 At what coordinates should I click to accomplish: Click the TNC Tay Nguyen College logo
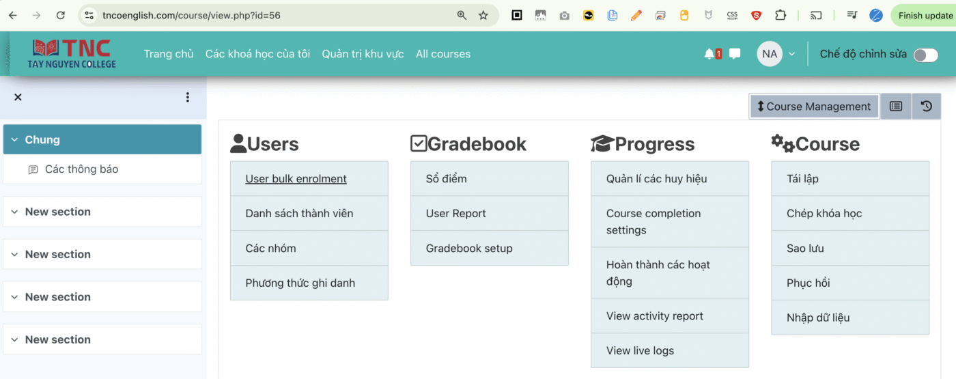(72, 54)
